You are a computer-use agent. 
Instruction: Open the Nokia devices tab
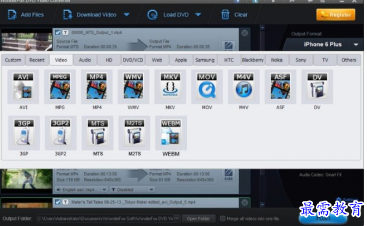click(x=277, y=60)
